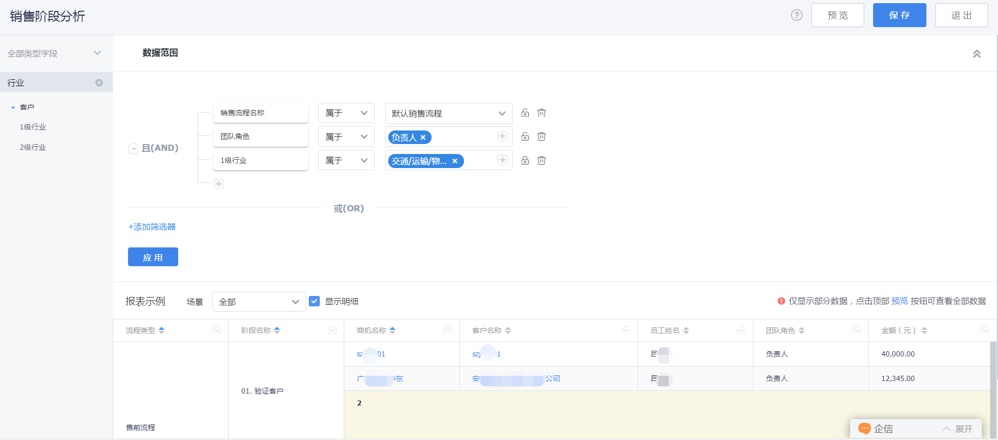This screenshot has height=440, width=998.
Task: Open the 客户 link ending in 公司
Action: coord(516,378)
